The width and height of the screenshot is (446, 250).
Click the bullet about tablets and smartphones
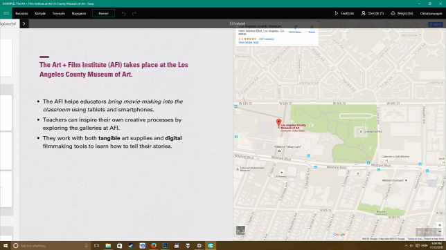[113, 106]
